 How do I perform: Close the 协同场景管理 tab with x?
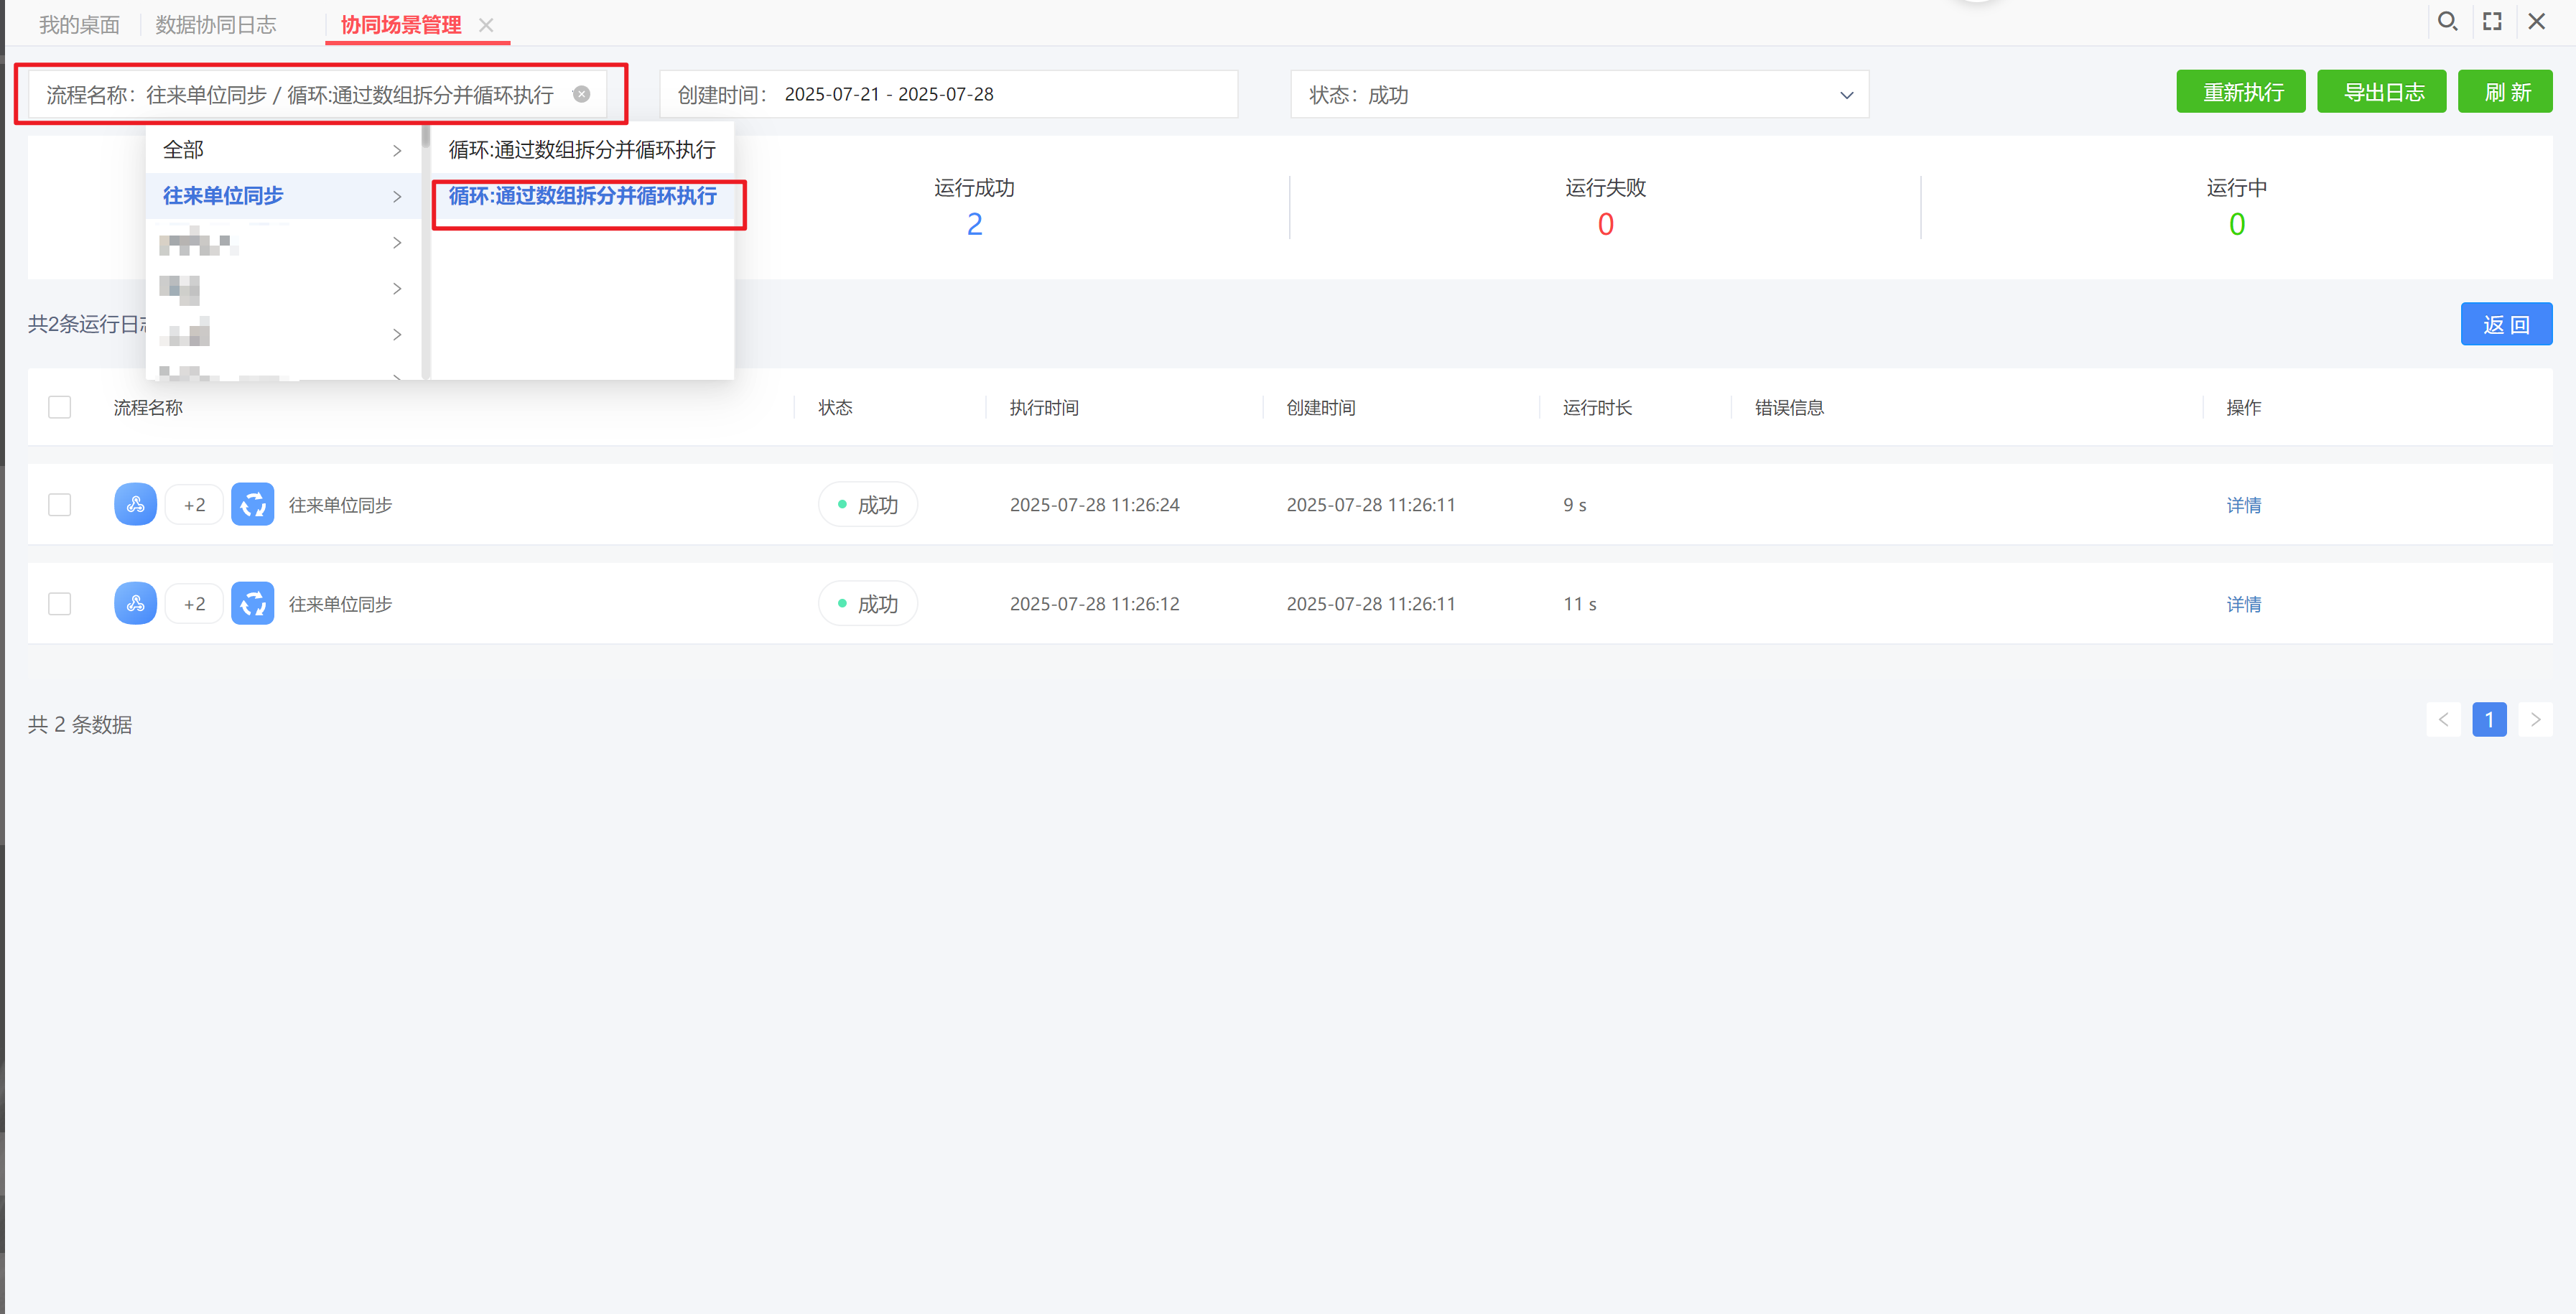[487, 25]
